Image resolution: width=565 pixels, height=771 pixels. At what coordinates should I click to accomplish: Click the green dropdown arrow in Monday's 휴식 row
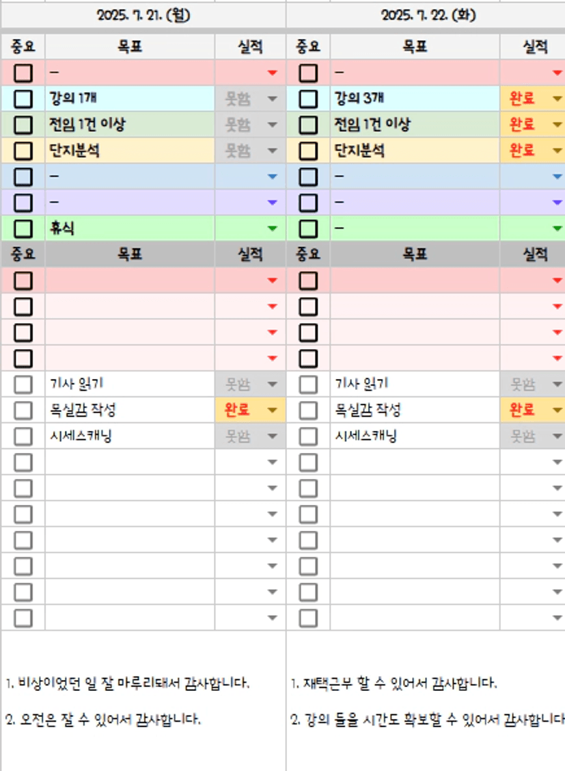[x=273, y=228]
